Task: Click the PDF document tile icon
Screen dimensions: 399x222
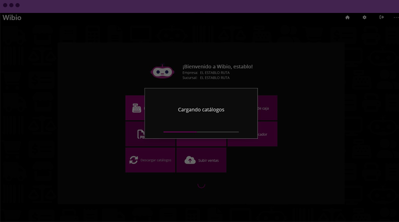Action: (141, 134)
